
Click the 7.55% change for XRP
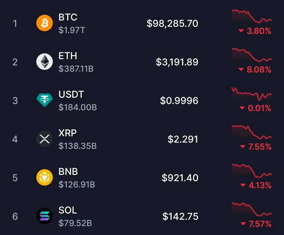(x=261, y=147)
